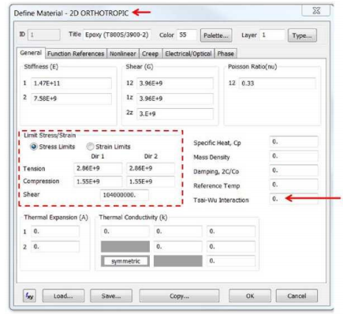Image resolution: width=343 pixels, height=314 pixels.
Task: Switch to the Creep tab
Action: tap(151, 54)
